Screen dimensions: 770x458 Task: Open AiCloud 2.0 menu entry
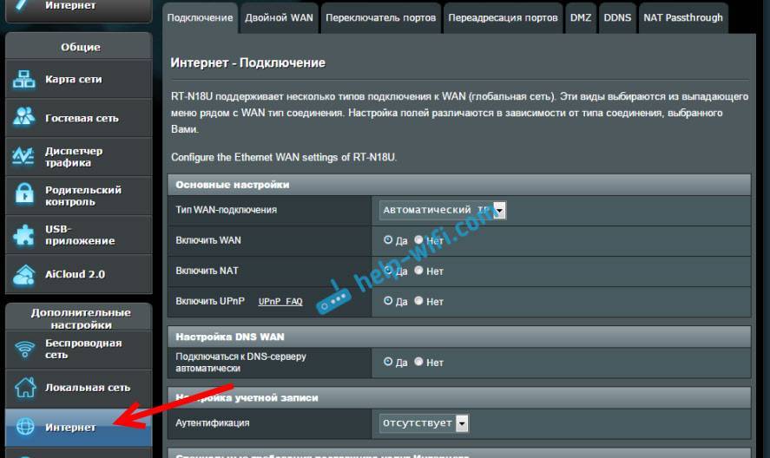pos(79,274)
